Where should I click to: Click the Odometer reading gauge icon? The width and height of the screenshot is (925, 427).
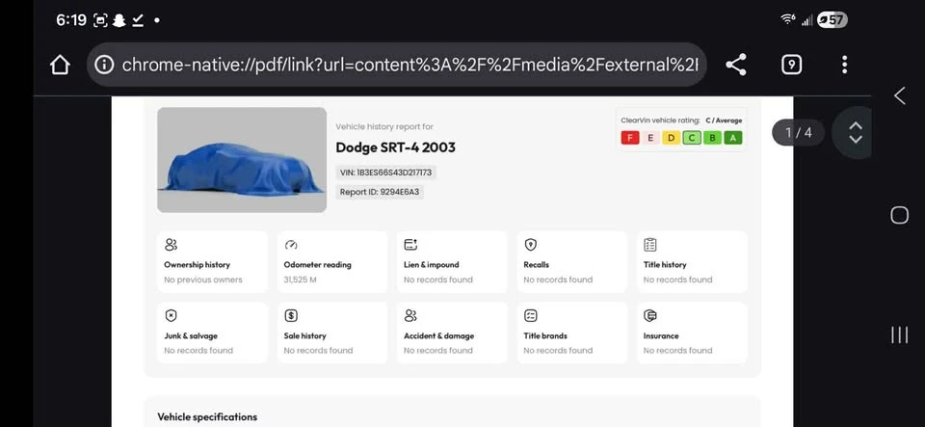tap(291, 245)
